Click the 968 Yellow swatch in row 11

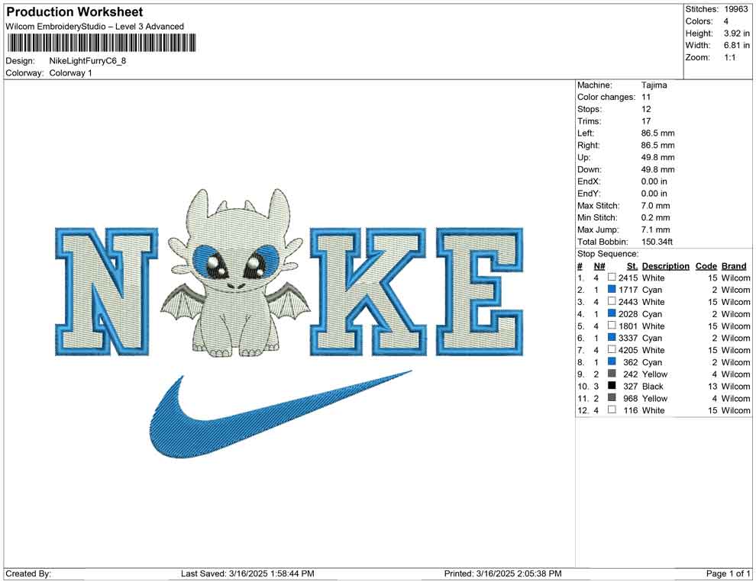pyautogui.click(x=612, y=397)
